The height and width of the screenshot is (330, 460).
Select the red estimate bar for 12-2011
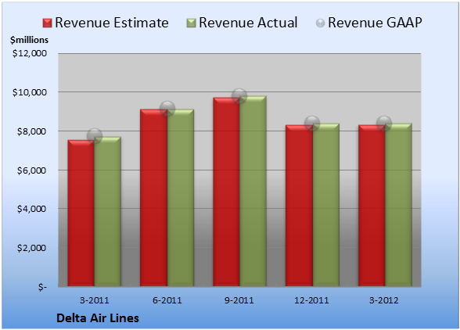(299, 206)
